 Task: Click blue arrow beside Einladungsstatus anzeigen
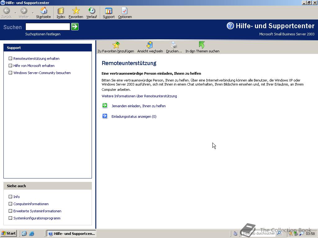pyautogui.click(x=105, y=116)
